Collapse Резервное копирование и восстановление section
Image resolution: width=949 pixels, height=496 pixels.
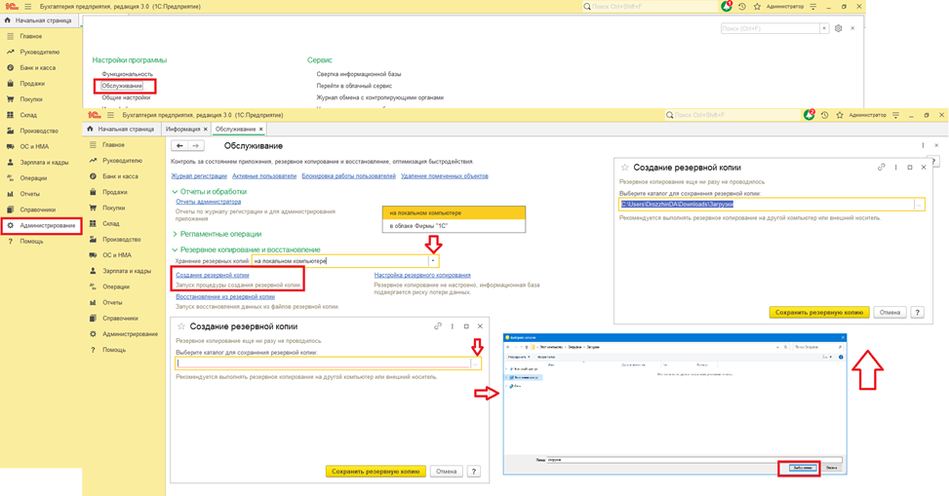tap(175, 249)
